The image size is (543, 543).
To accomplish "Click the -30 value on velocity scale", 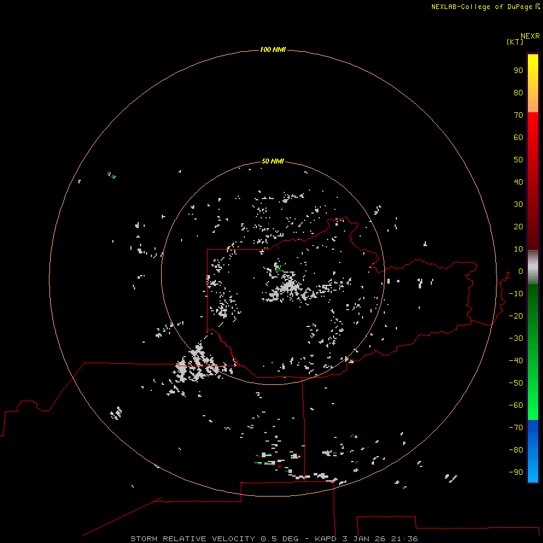I will 516,338.
